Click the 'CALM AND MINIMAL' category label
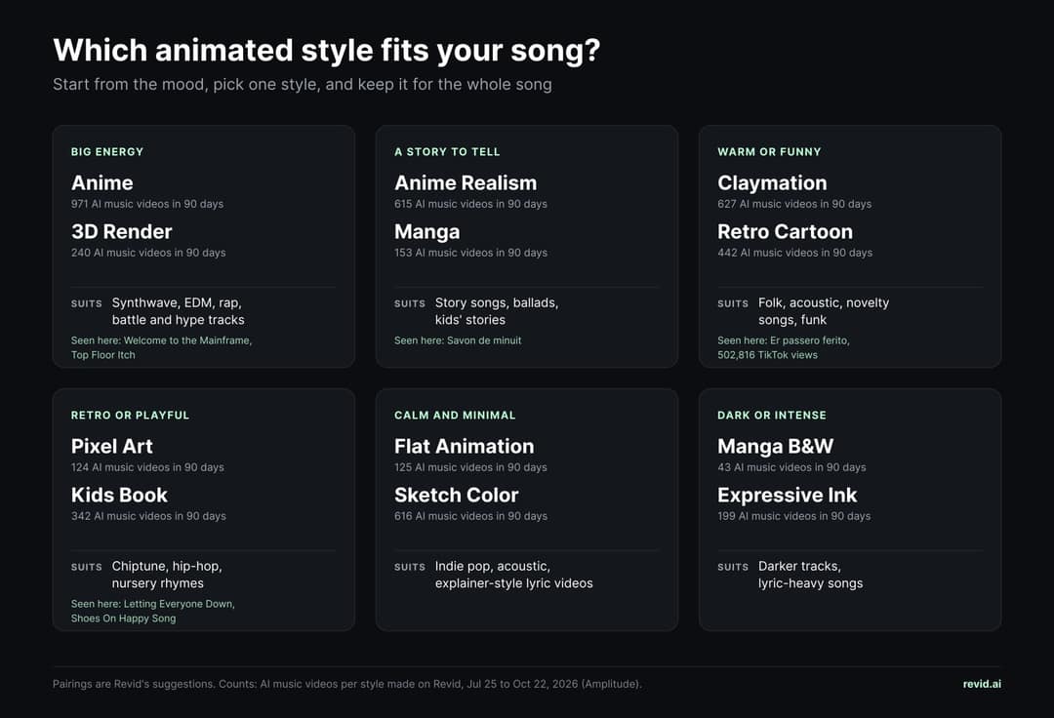 point(455,415)
